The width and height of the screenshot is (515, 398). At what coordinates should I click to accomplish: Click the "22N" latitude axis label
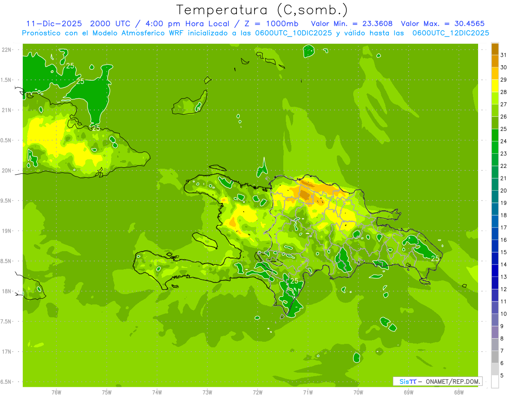7,50
